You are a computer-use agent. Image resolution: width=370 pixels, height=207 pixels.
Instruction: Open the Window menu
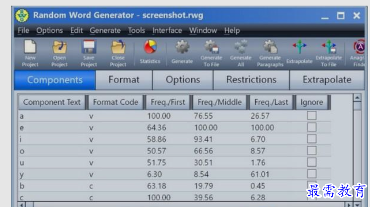pyautogui.click(x=203, y=31)
